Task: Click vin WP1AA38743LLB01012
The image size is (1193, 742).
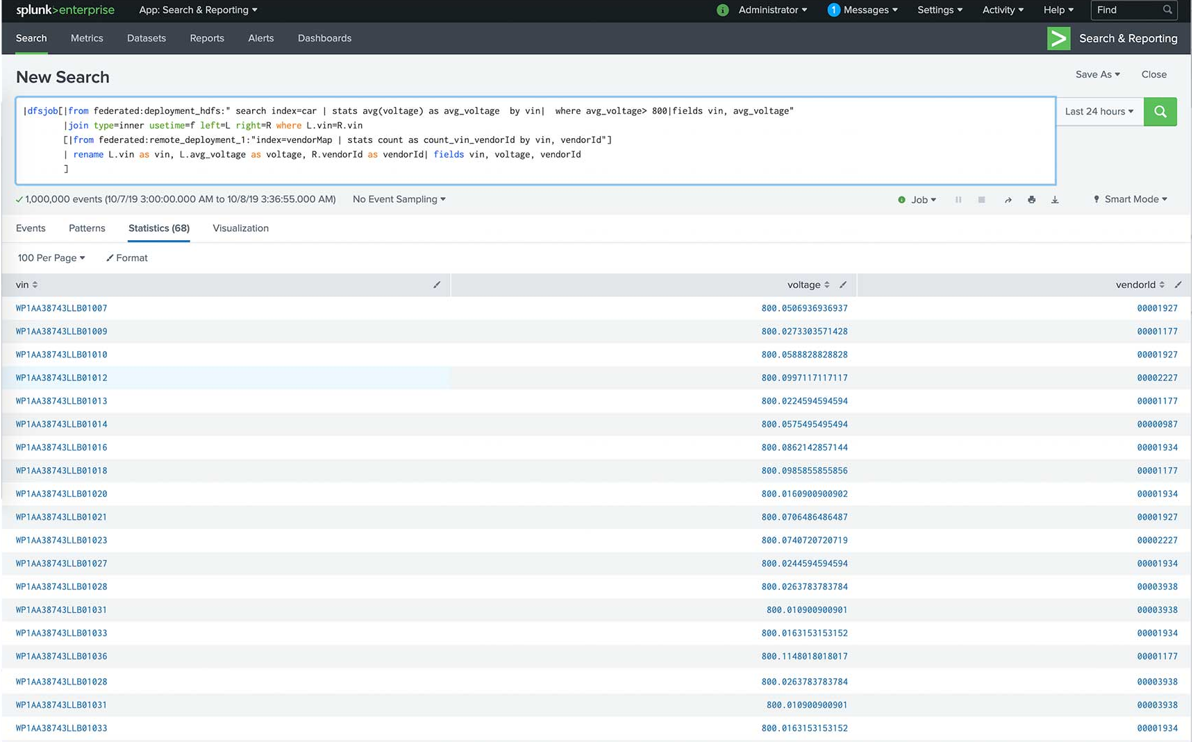Action: [x=61, y=378]
